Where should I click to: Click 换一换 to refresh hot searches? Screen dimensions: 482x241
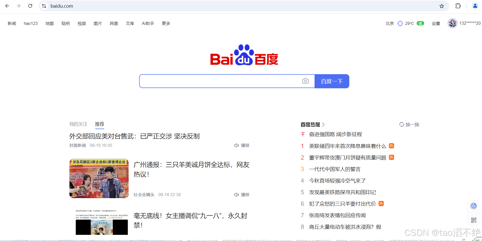[x=409, y=124]
